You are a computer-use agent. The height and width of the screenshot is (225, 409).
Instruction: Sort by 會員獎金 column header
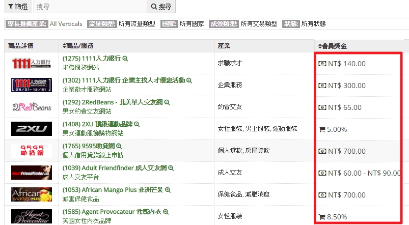pos(332,46)
